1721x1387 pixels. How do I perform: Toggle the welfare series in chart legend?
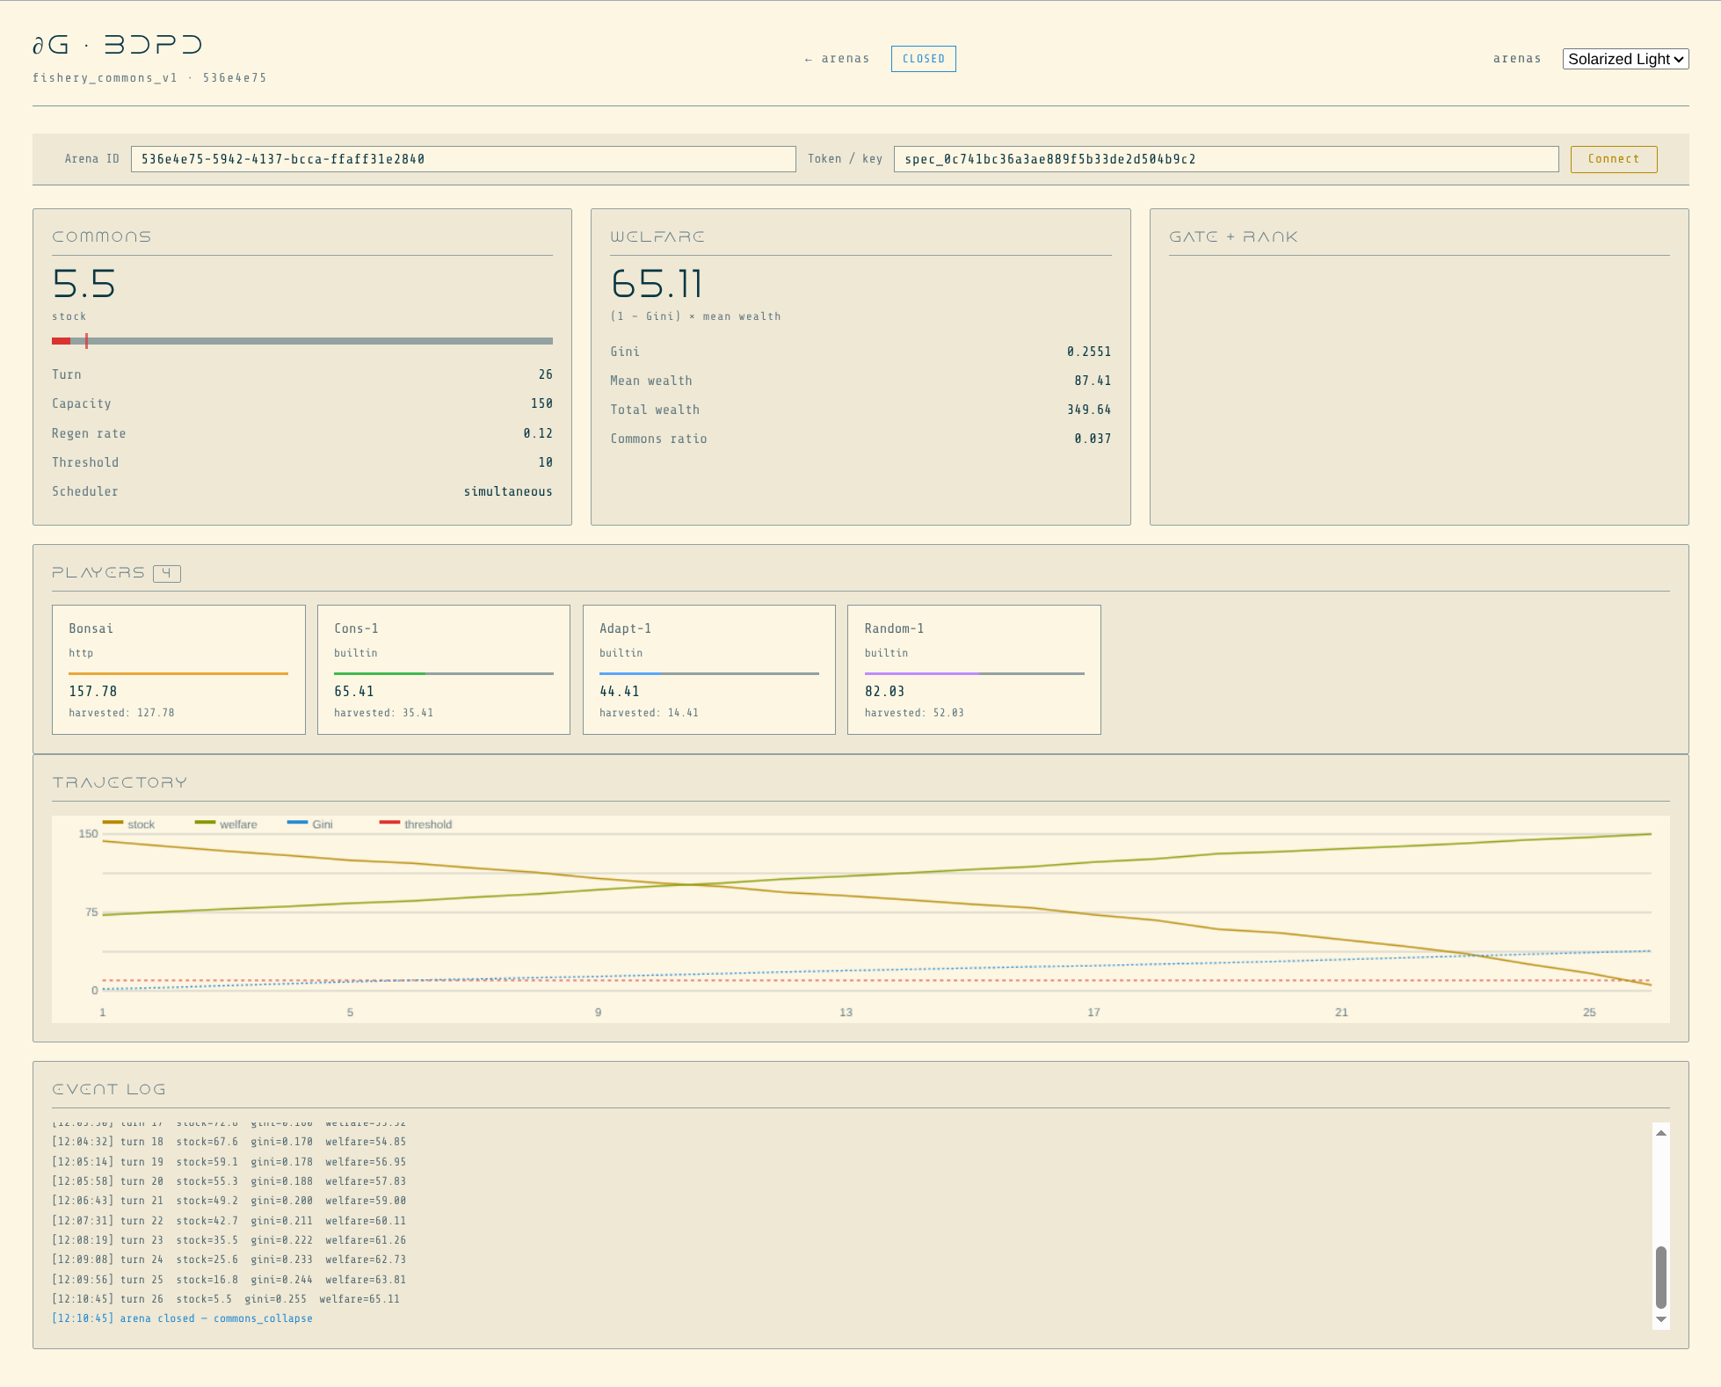[226, 824]
